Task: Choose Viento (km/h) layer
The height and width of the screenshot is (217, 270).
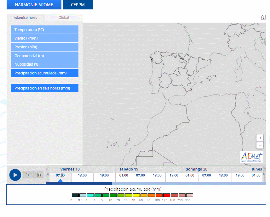Action: click(x=44, y=38)
